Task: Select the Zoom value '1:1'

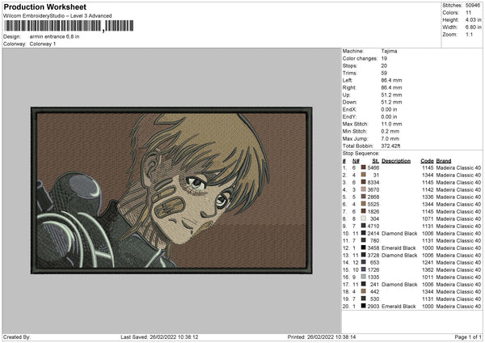Action: click(469, 34)
